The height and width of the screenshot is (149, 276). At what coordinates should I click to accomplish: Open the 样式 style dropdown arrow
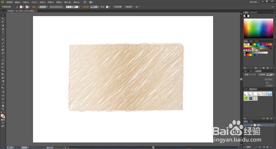(x=110, y=7)
